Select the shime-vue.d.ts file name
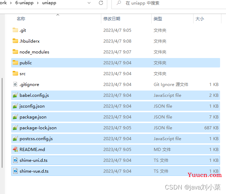226x194 pixels. tap(34, 171)
